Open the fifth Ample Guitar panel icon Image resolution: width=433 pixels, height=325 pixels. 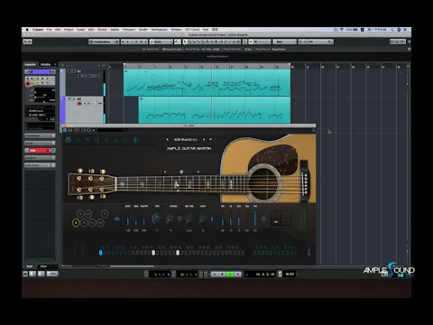pyautogui.click(x=106, y=140)
